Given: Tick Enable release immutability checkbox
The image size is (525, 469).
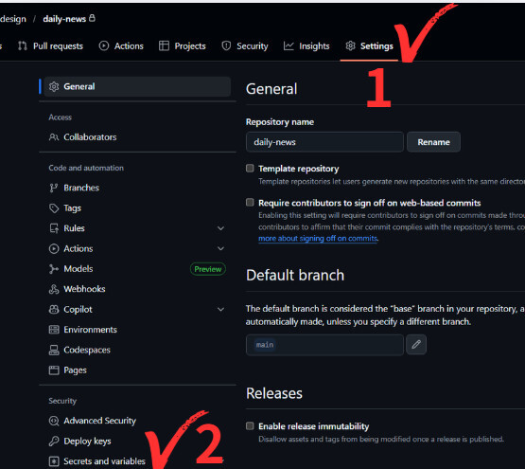Looking at the screenshot, I should pyautogui.click(x=250, y=425).
